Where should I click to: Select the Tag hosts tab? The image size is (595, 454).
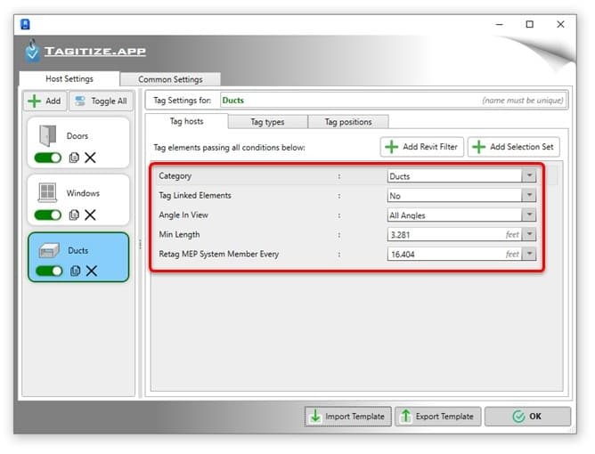coord(187,121)
